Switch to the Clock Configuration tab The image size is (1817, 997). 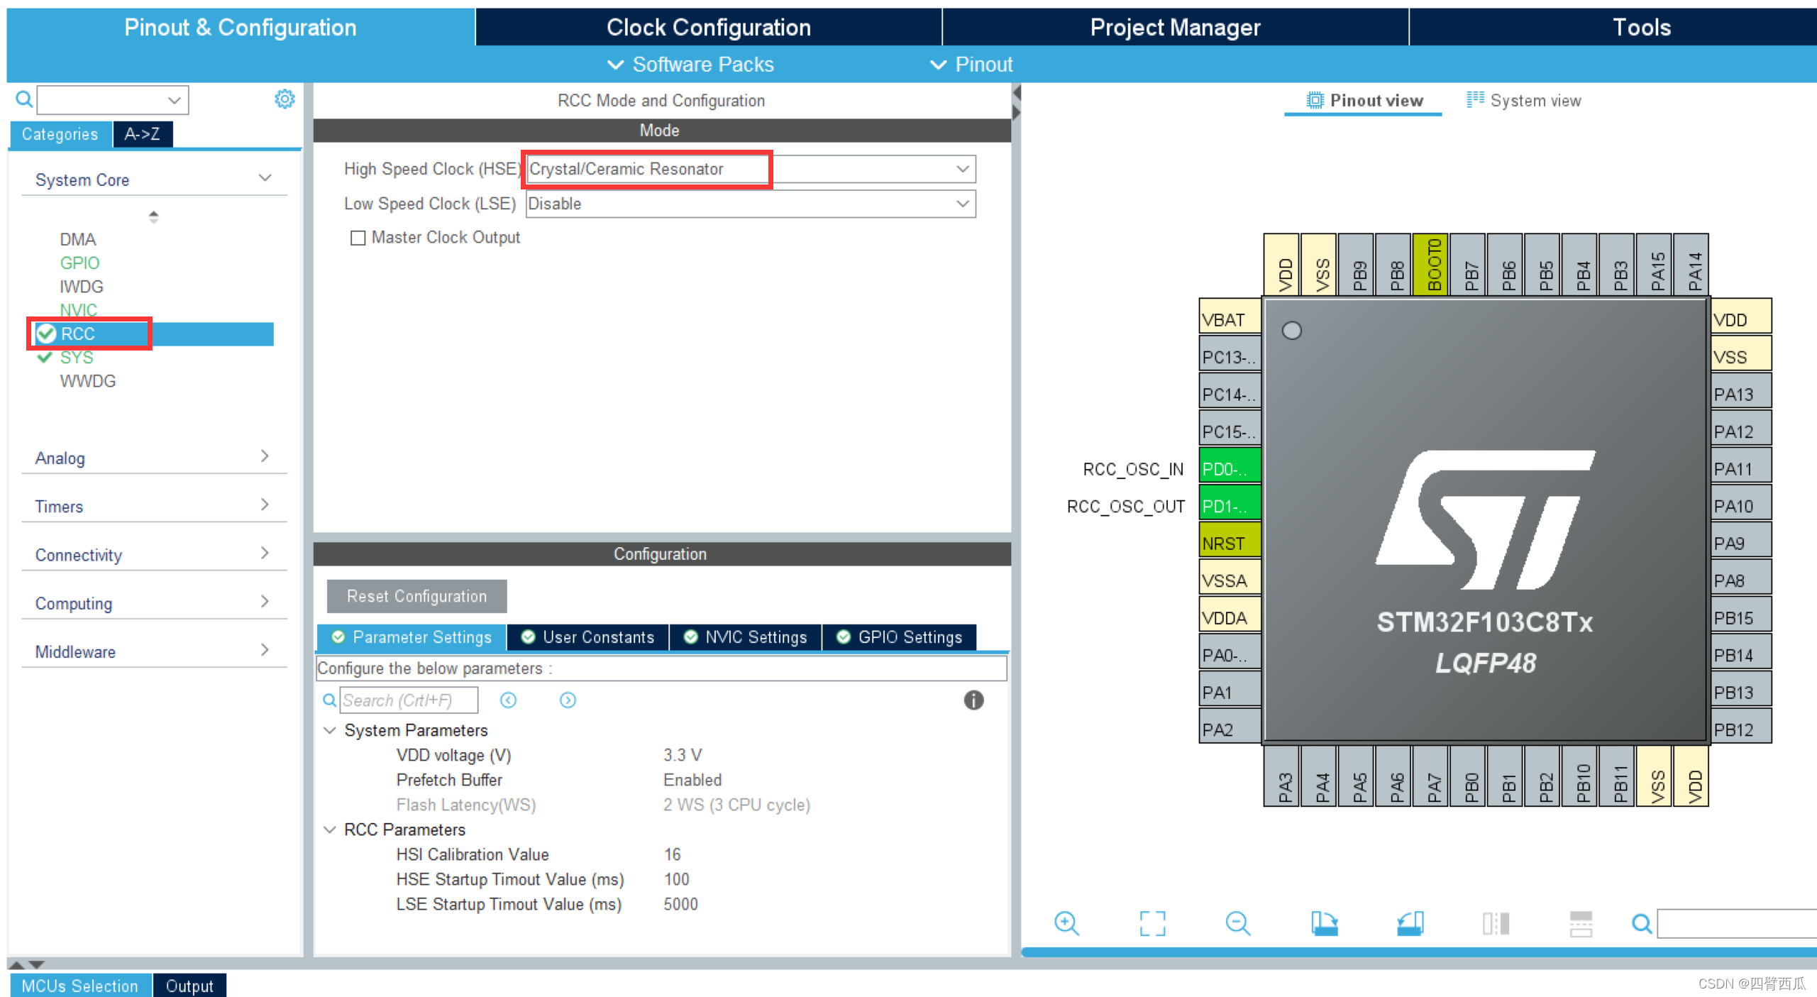point(708,27)
